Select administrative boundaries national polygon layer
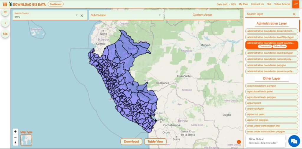Viewport: 302px width, 149px height. pos(272,59)
